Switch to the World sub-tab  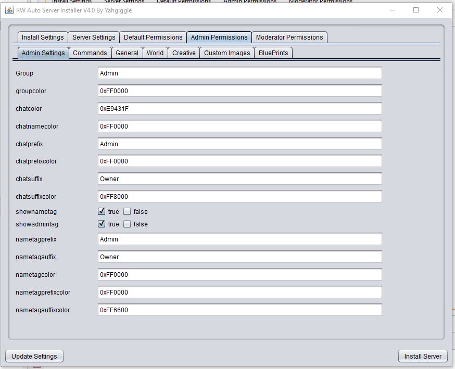pyautogui.click(x=155, y=53)
